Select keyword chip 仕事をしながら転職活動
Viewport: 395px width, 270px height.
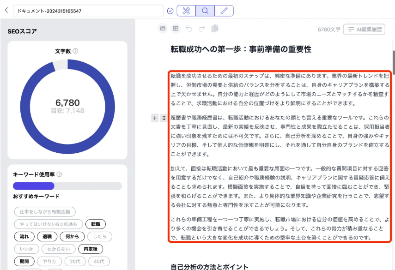pyautogui.click(x=45, y=212)
